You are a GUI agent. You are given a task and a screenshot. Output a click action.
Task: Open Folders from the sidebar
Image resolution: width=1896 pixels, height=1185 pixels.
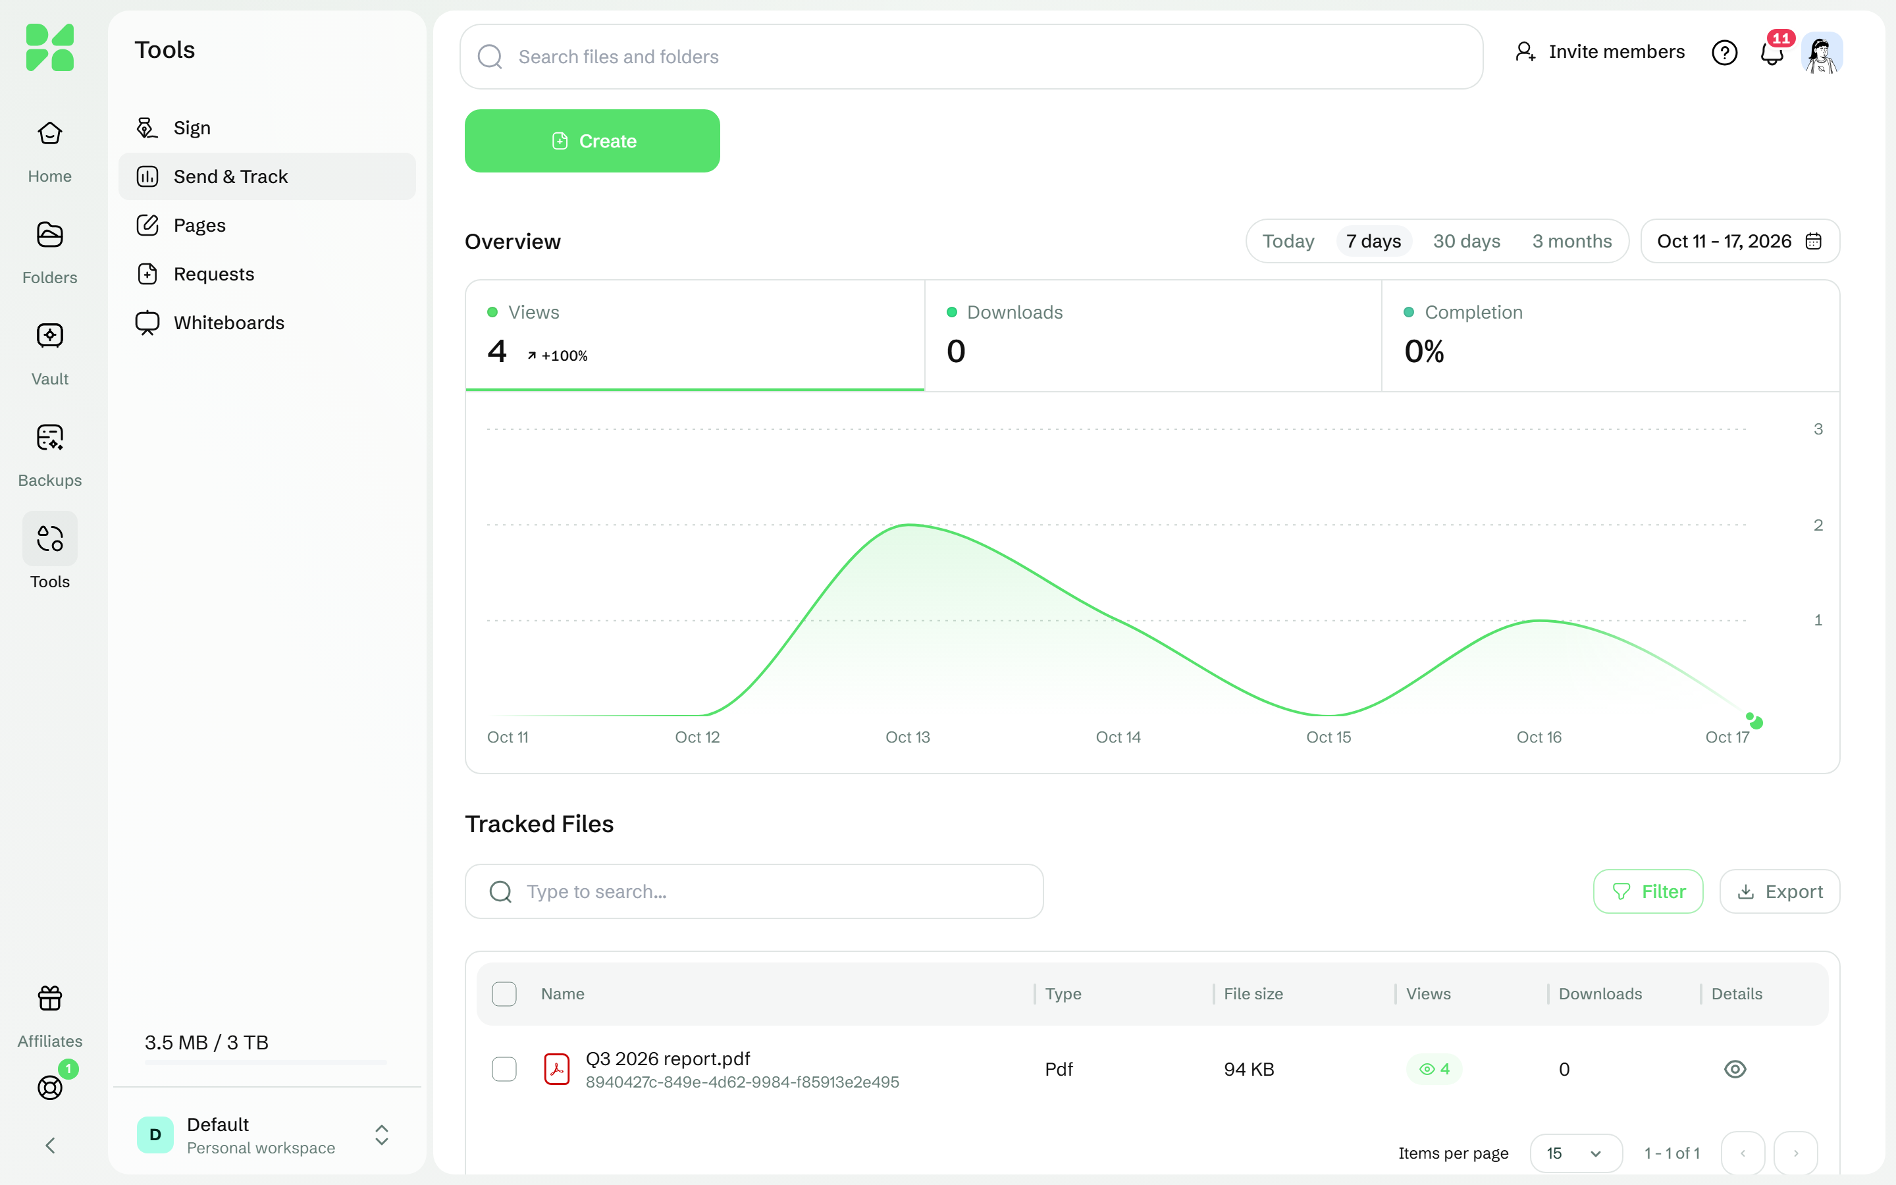click(49, 252)
